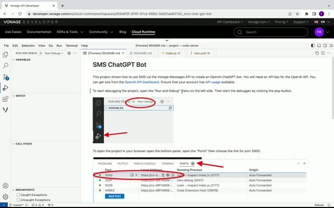Open the Start Debug configuration dropdown

coord(54,53)
